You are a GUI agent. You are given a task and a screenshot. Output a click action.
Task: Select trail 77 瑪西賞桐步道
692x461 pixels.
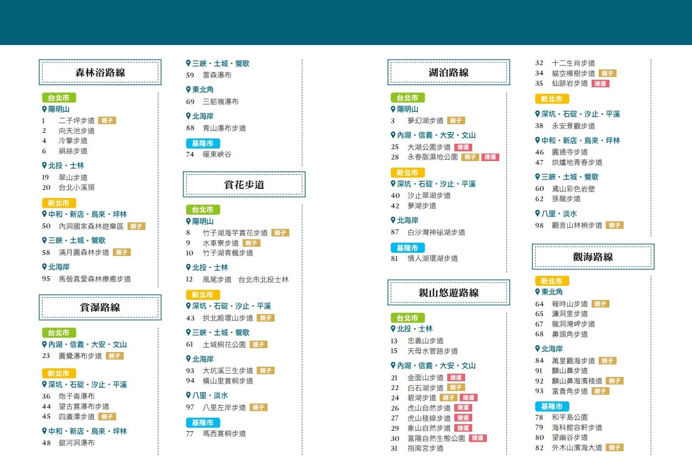(216, 433)
